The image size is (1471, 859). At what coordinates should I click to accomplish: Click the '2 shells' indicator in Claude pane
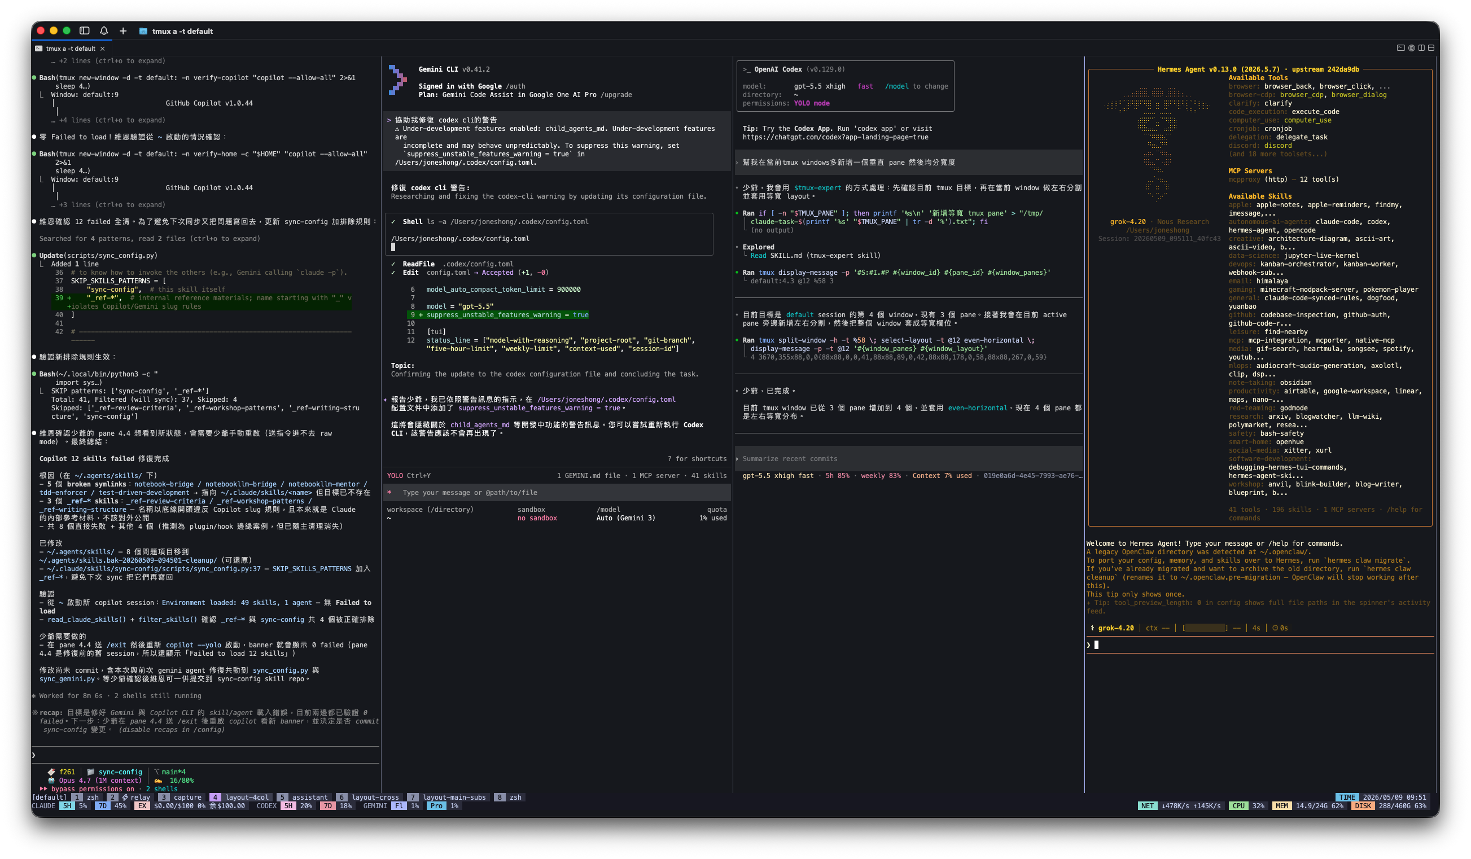pyautogui.click(x=161, y=789)
